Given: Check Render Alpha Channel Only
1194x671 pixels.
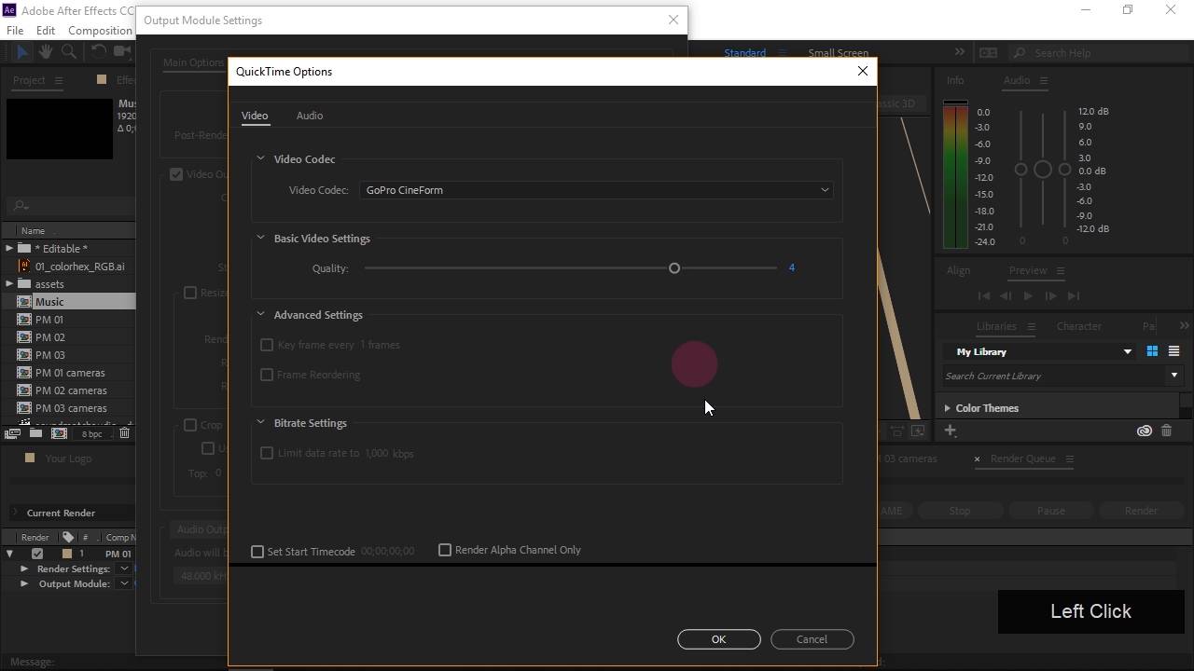Looking at the screenshot, I should (x=445, y=550).
